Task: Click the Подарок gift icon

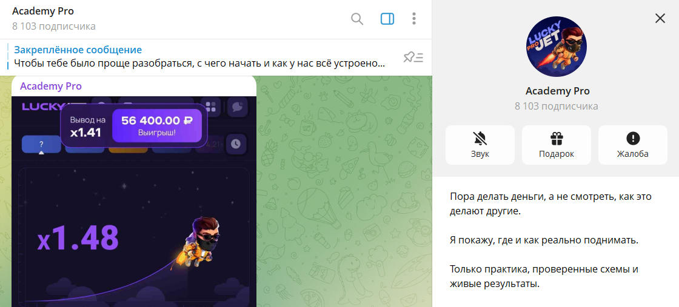Action: 556,139
